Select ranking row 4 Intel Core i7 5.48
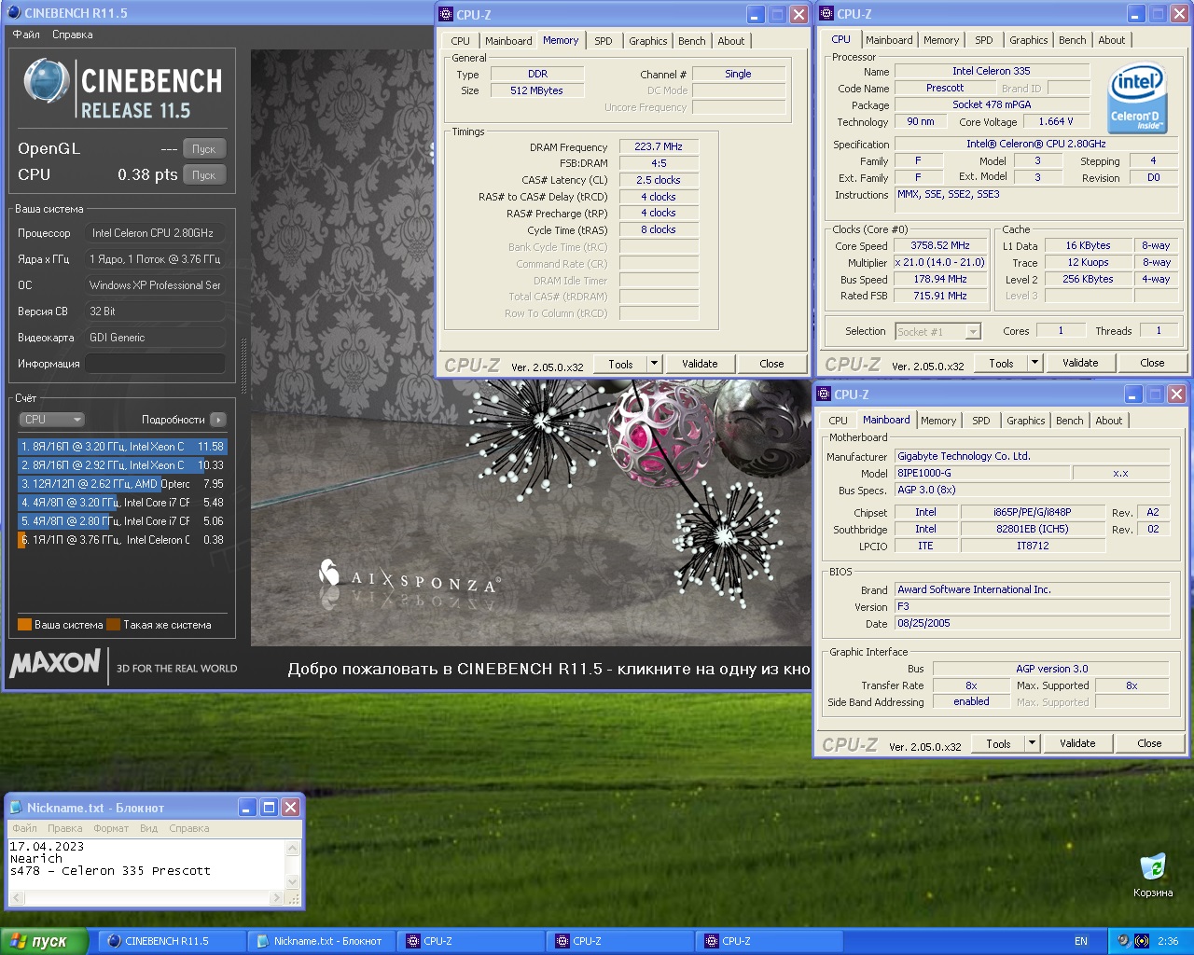The image size is (1194, 955). click(x=122, y=503)
